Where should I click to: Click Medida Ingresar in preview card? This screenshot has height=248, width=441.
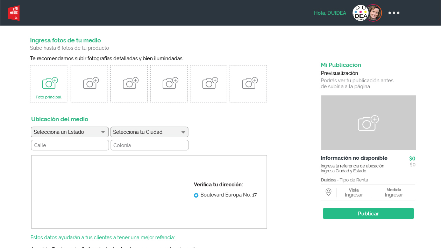tap(394, 193)
